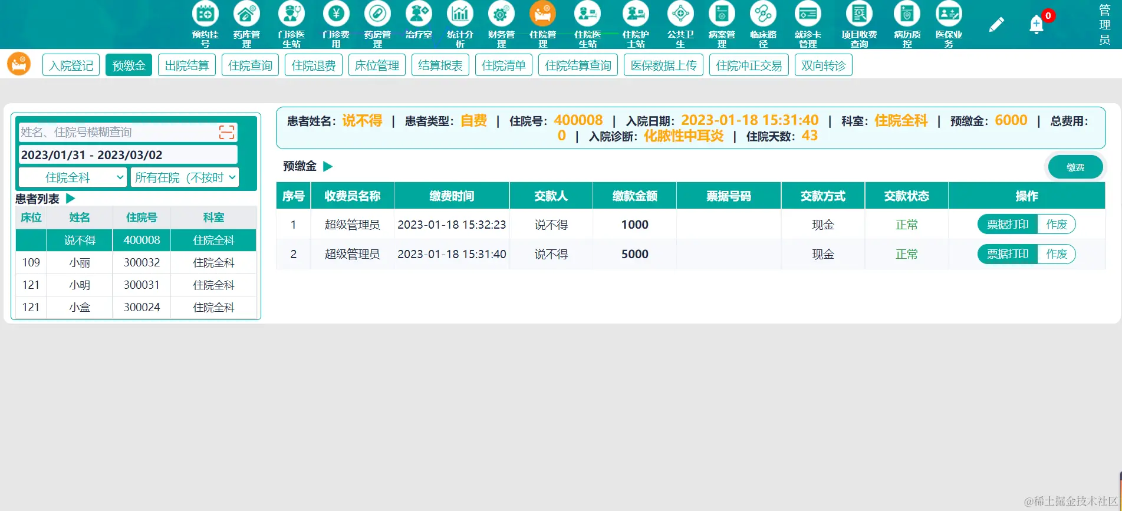The width and height of the screenshot is (1122, 511).
Task: Click the scan icon in search field
Action: click(227, 132)
